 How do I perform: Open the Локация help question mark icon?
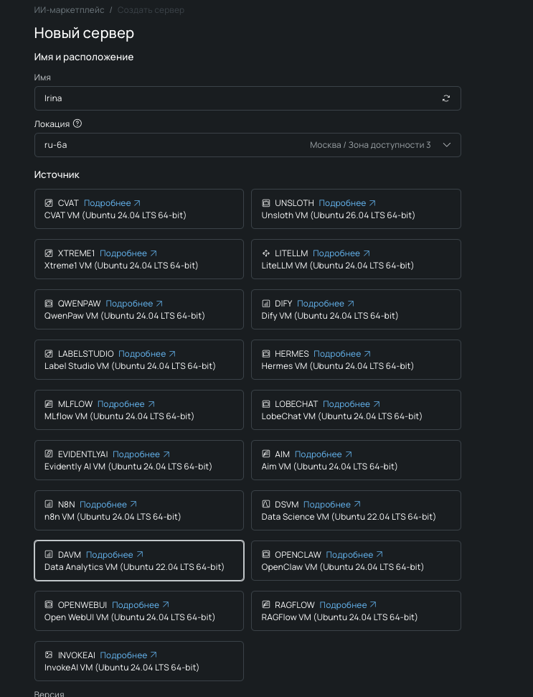[x=77, y=123]
